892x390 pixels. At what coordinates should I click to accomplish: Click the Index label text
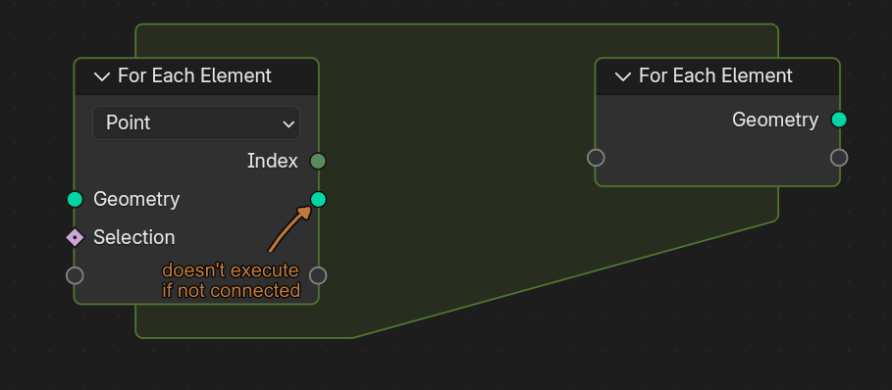tap(273, 162)
